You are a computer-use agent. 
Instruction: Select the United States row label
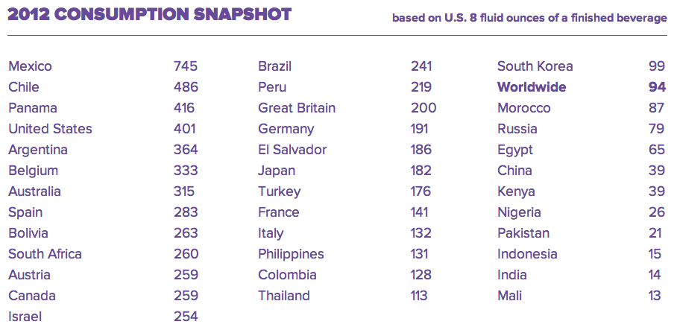coord(50,129)
